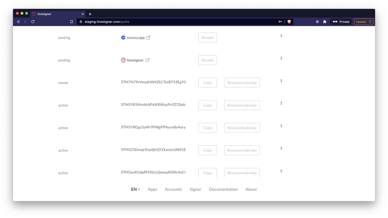Image resolution: width=388 pixels, height=218 pixels.
Task: Bookmark this page via bookmark icon
Action: pyautogui.click(x=72, y=22)
